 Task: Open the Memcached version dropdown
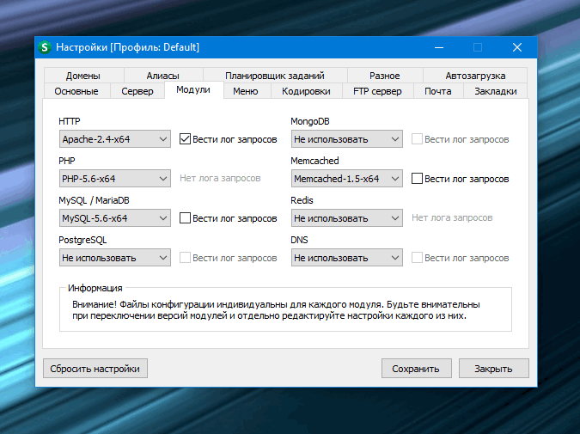click(x=346, y=179)
